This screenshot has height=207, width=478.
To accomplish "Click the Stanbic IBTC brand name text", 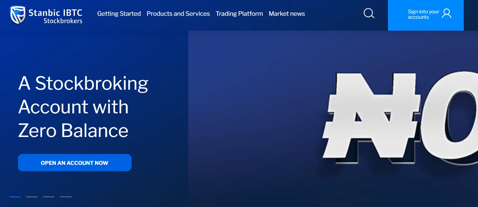I will pyautogui.click(x=55, y=12).
